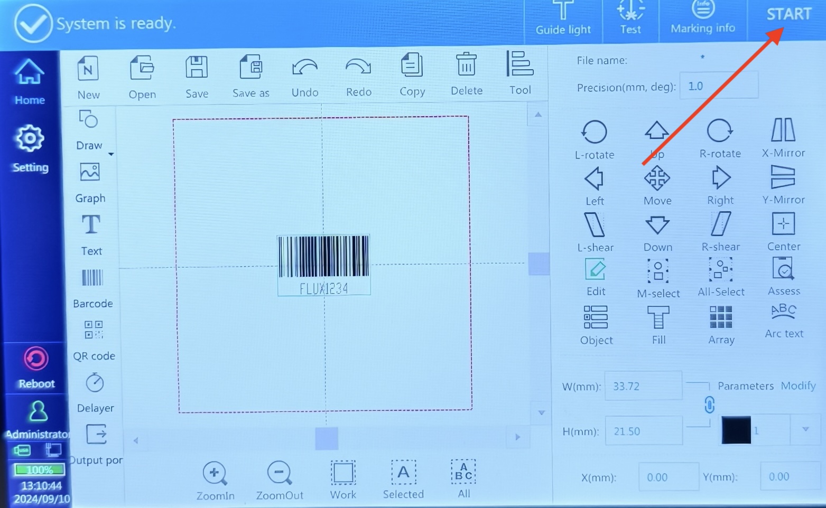Click the canvas vertical scrollbar down arrow

click(x=541, y=413)
